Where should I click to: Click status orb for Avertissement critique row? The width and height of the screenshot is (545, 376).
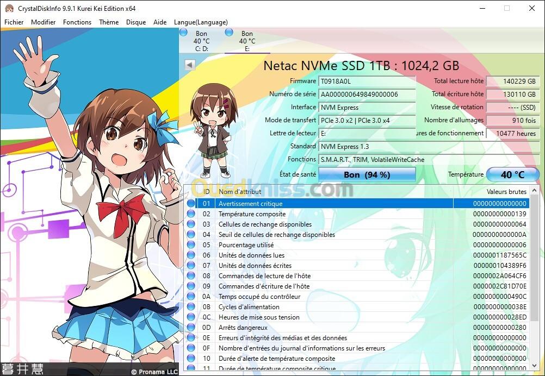(x=191, y=203)
